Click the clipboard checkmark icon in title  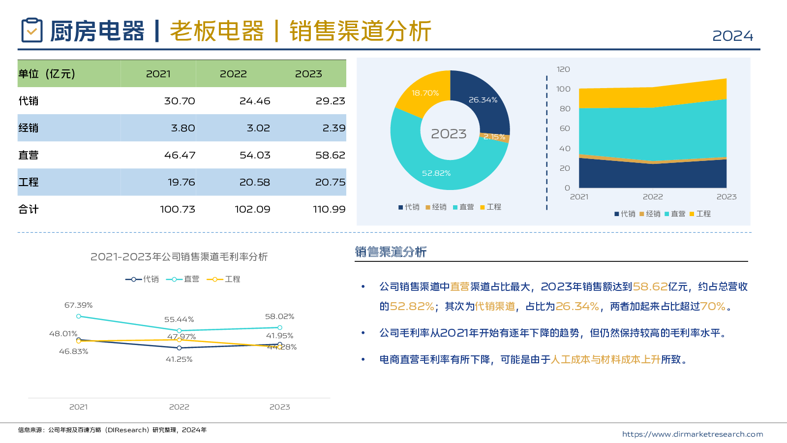pyautogui.click(x=32, y=31)
